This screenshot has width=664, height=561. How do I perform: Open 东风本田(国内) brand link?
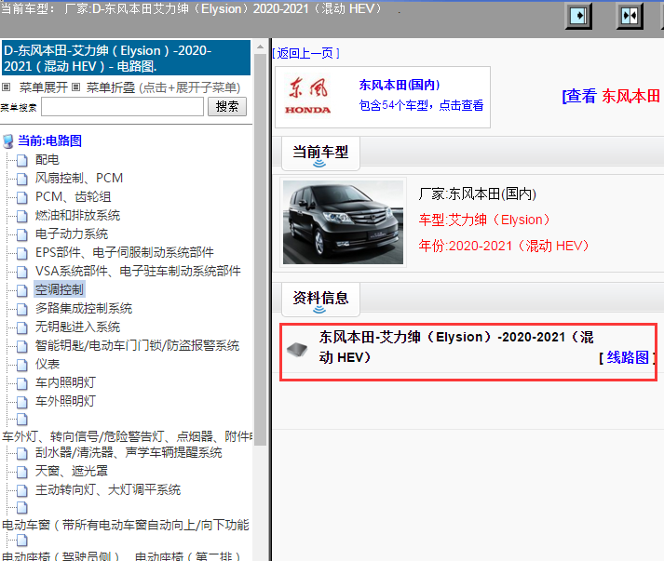click(400, 85)
